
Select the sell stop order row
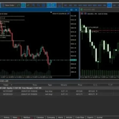59,94
